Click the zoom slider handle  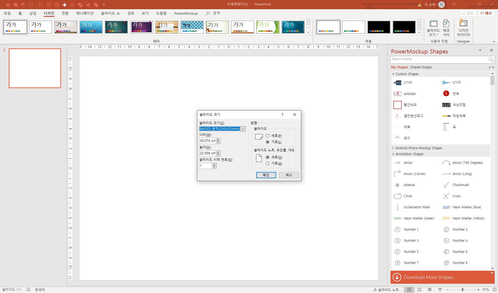click(462, 290)
